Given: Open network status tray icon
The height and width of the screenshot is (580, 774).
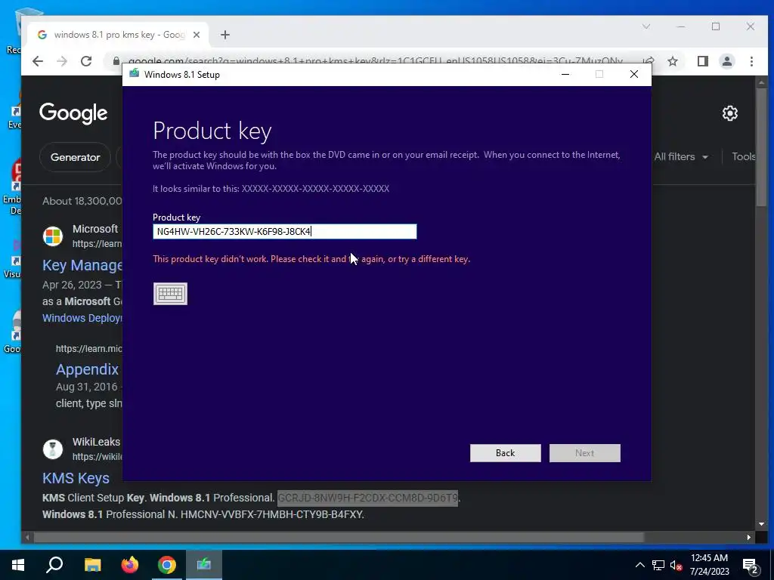Looking at the screenshot, I should click(658, 565).
